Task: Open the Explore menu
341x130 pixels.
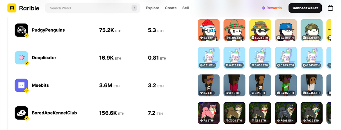Action: 153,8
